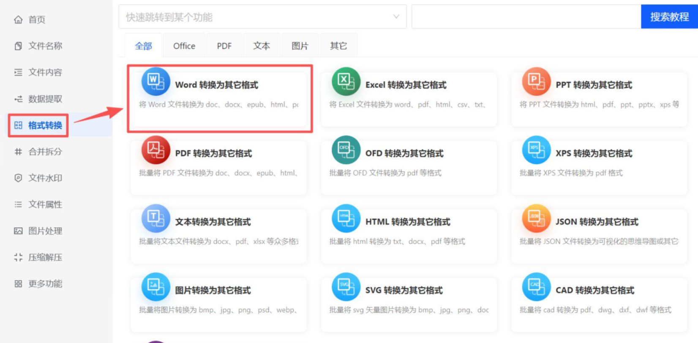The height and width of the screenshot is (343, 698).
Task: Switch to the PDF tab
Action: (x=224, y=46)
